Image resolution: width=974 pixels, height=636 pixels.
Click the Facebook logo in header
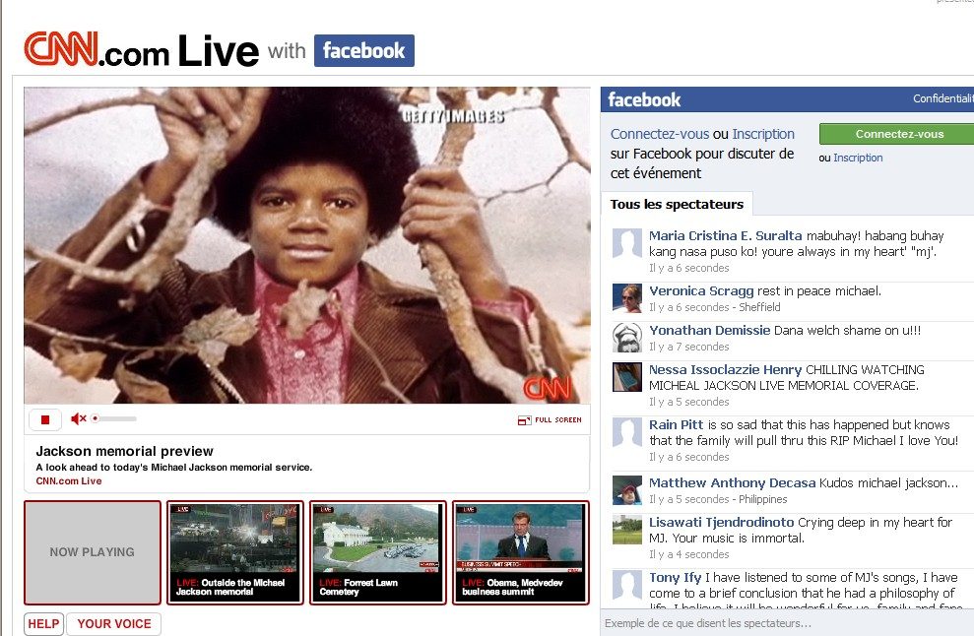point(363,50)
